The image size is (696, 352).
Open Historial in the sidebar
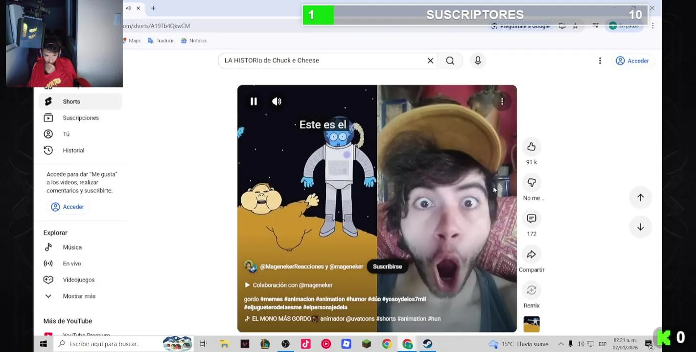pyautogui.click(x=80, y=150)
